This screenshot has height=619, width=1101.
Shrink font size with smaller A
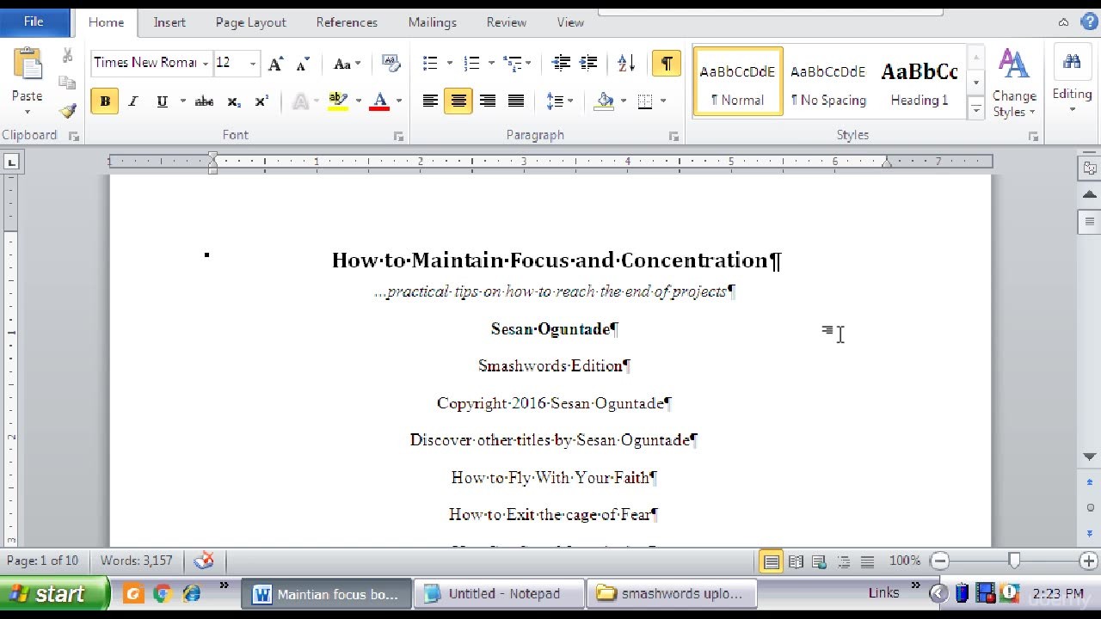point(303,63)
